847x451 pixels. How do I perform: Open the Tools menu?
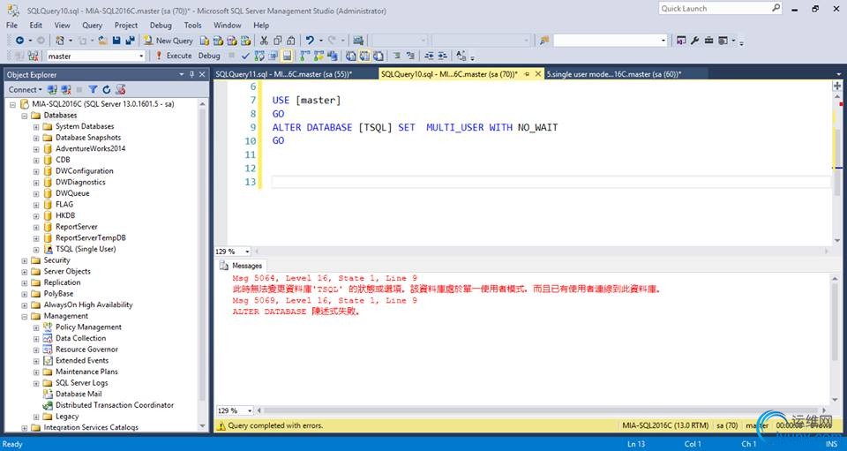(192, 25)
